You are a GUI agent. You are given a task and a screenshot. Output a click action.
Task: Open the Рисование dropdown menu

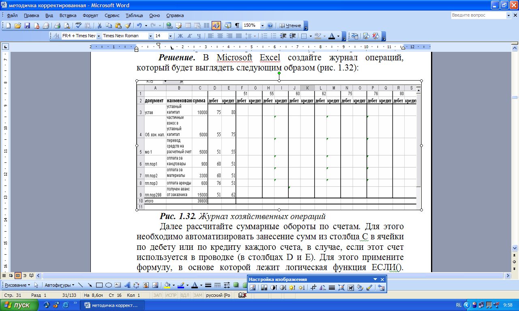pos(17,285)
